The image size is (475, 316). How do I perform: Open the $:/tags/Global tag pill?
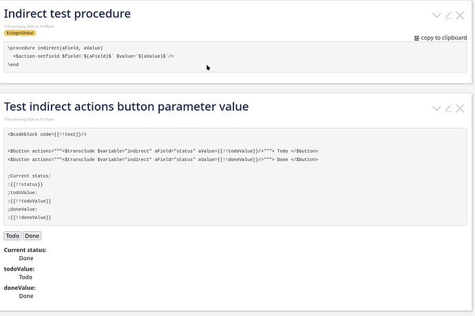pos(20,32)
